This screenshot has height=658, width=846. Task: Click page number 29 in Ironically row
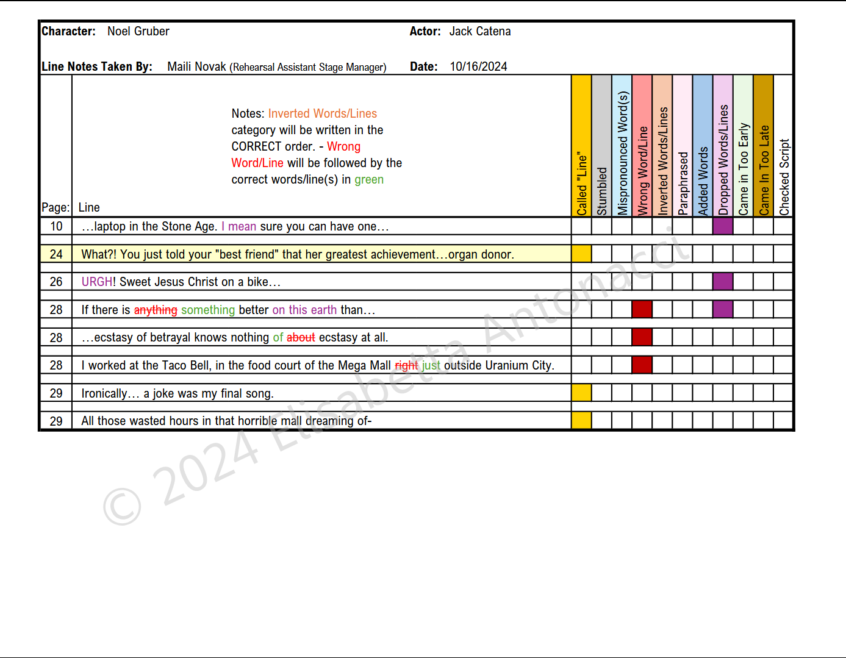point(56,393)
